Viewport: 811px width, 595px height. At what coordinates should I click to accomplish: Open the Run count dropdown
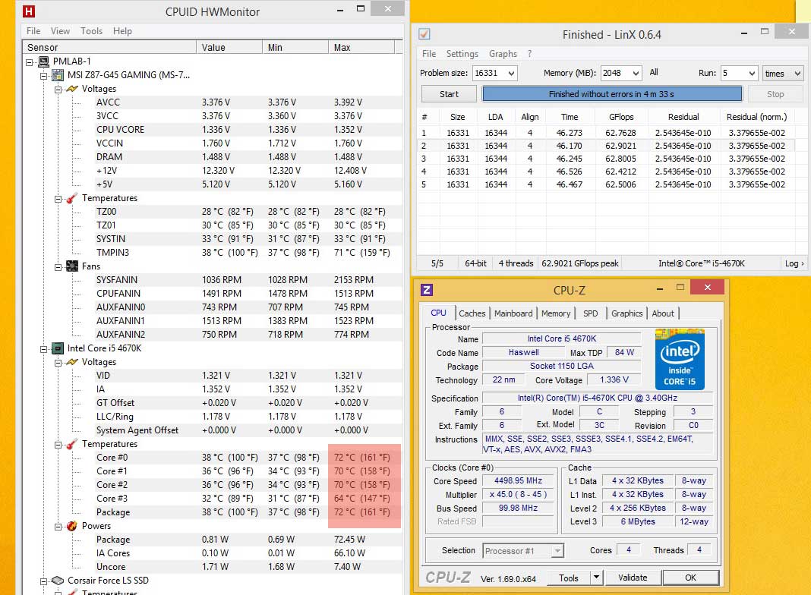pos(751,74)
